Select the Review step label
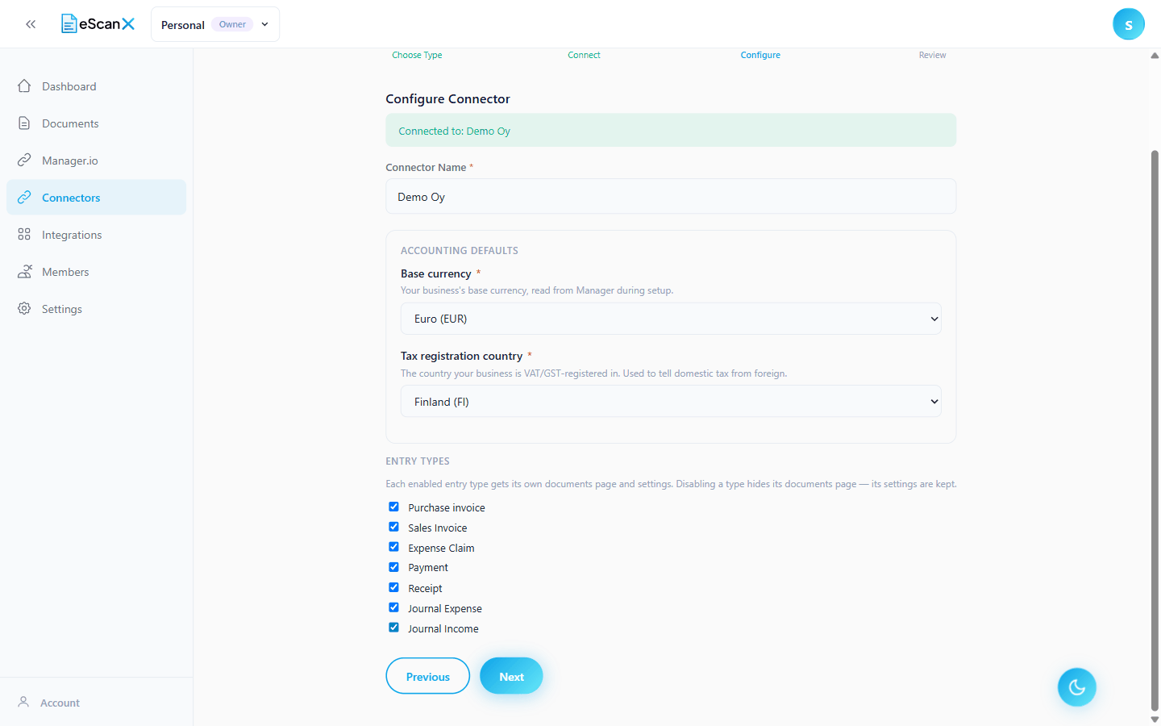 (932, 55)
